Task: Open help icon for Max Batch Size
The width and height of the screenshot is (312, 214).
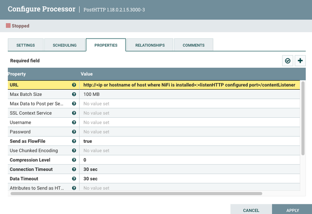Action: (74, 94)
